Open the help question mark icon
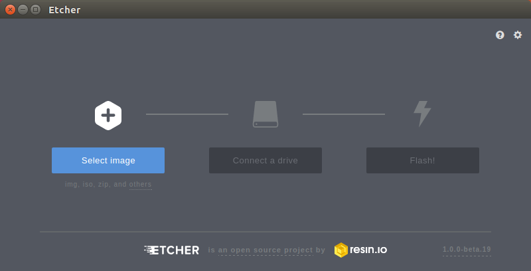 (500, 35)
